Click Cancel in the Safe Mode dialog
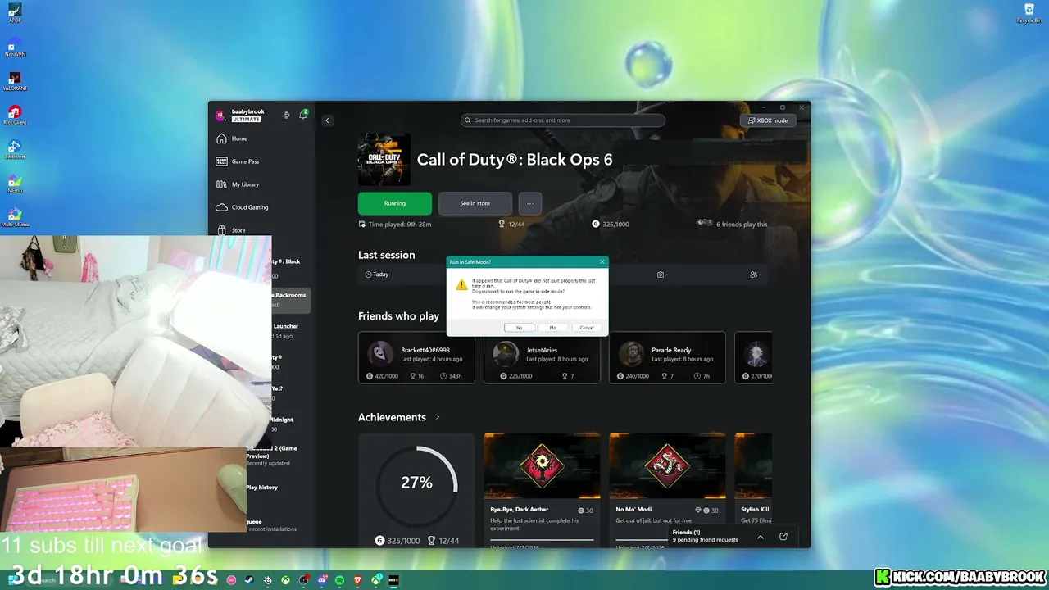 [587, 328]
